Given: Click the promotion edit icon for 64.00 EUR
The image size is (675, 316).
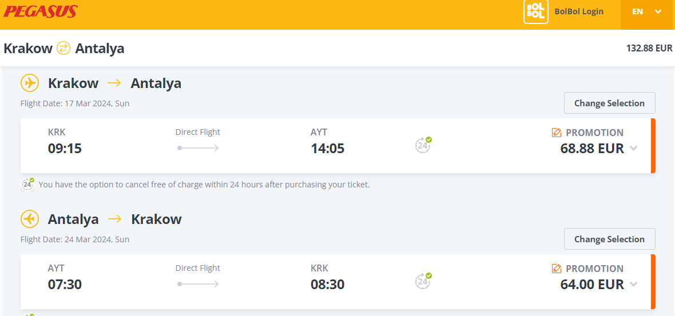Looking at the screenshot, I should coord(556,269).
